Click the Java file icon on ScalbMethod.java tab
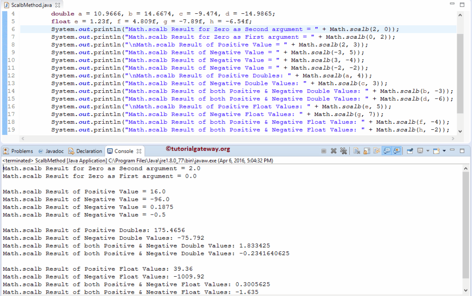This screenshot has height=296, width=472. (6, 4)
